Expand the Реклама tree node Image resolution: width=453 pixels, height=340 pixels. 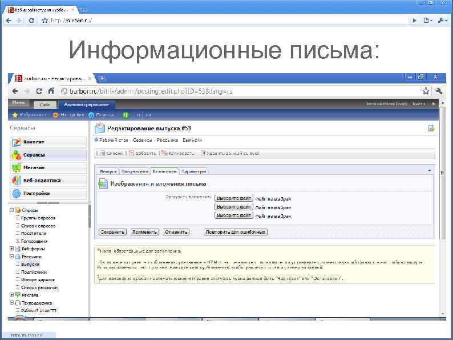(x=11, y=295)
